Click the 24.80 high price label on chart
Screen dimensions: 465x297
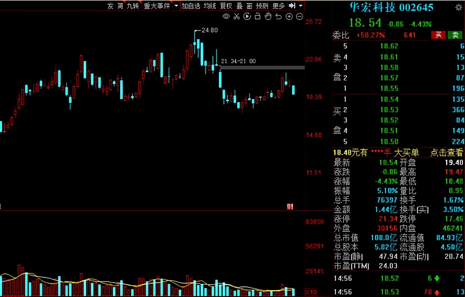209,30
